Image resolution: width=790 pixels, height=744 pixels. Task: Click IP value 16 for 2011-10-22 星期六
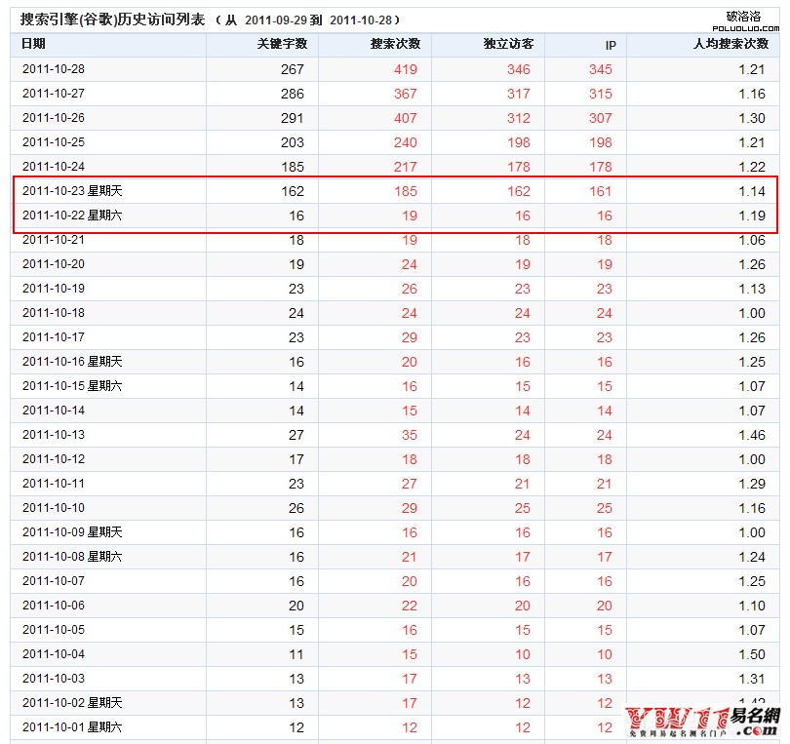click(x=604, y=215)
